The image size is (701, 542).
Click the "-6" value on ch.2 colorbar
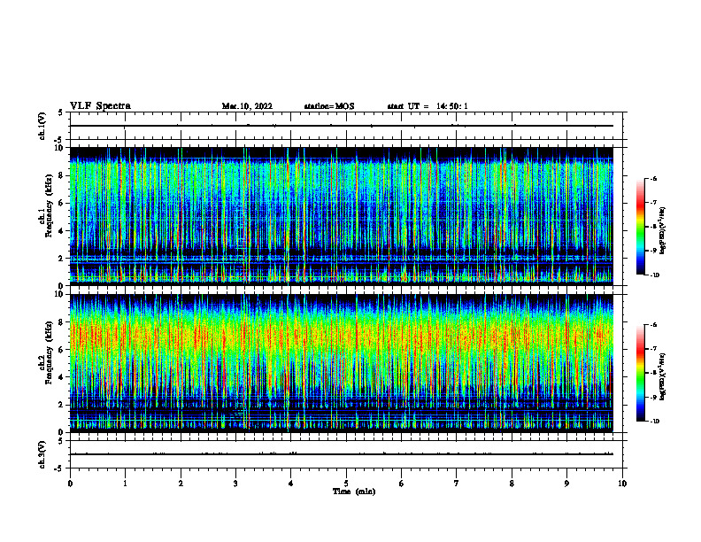click(x=654, y=325)
